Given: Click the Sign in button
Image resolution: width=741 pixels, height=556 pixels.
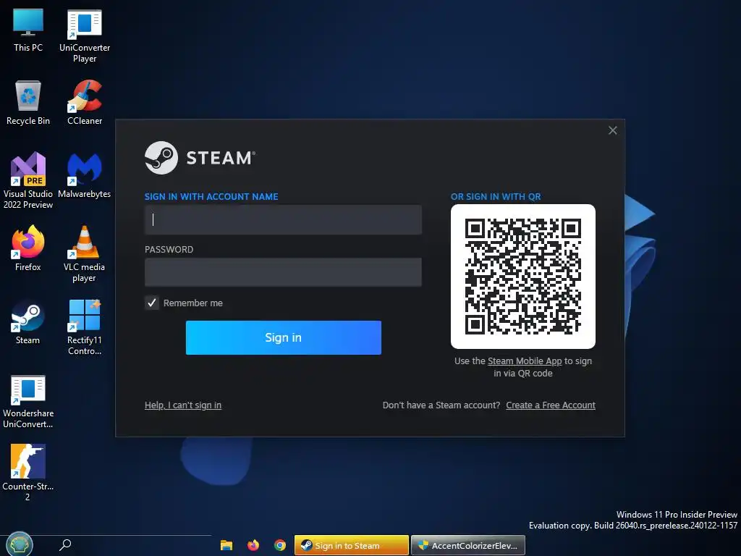Looking at the screenshot, I should [x=283, y=337].
